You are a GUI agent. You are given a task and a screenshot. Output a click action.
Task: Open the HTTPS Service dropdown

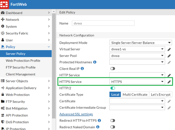coord(137,82)
